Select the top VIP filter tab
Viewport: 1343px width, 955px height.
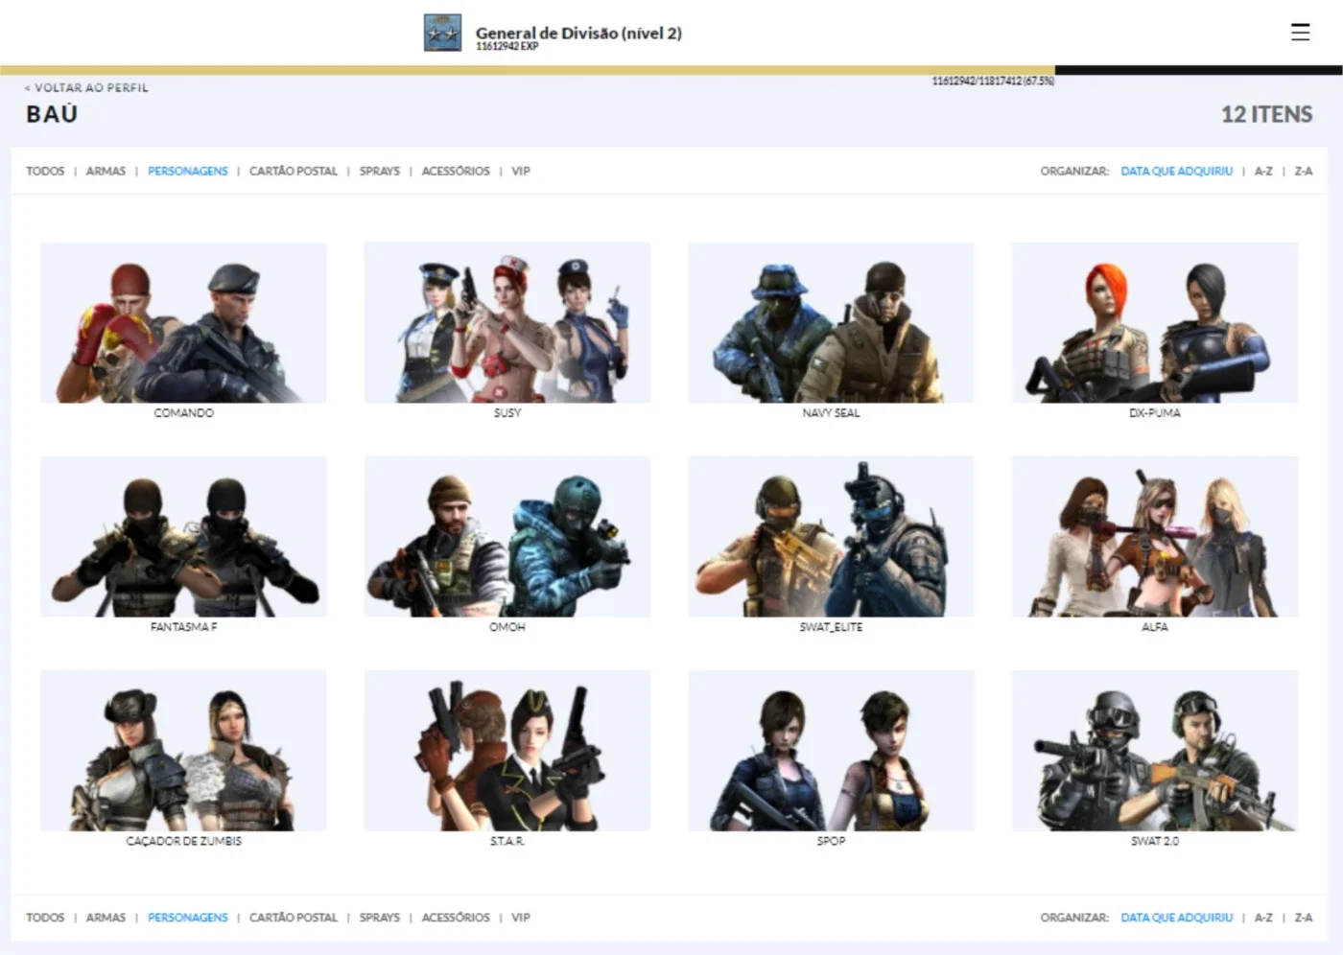pos(521,171)
